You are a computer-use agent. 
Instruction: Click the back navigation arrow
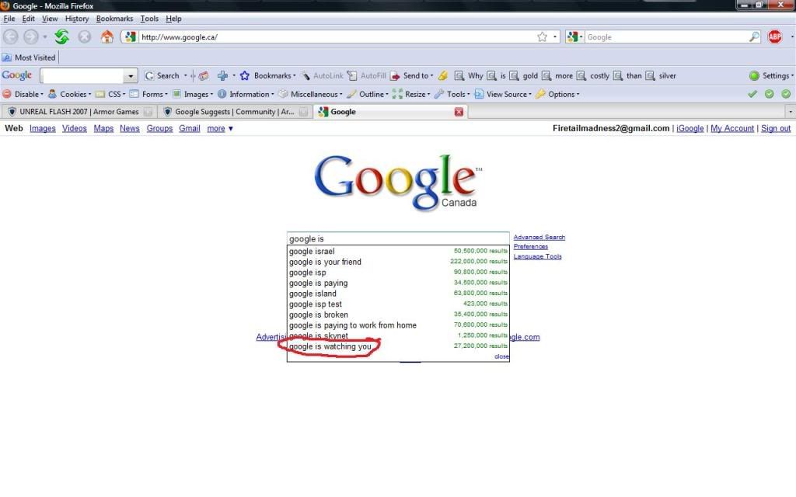[11, 37]
